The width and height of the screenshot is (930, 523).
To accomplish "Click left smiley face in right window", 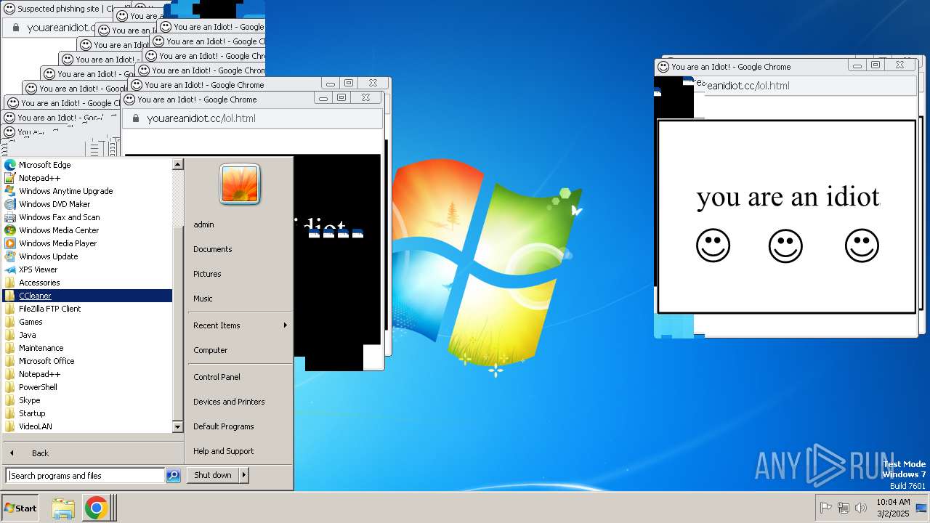I will [713, 246].
